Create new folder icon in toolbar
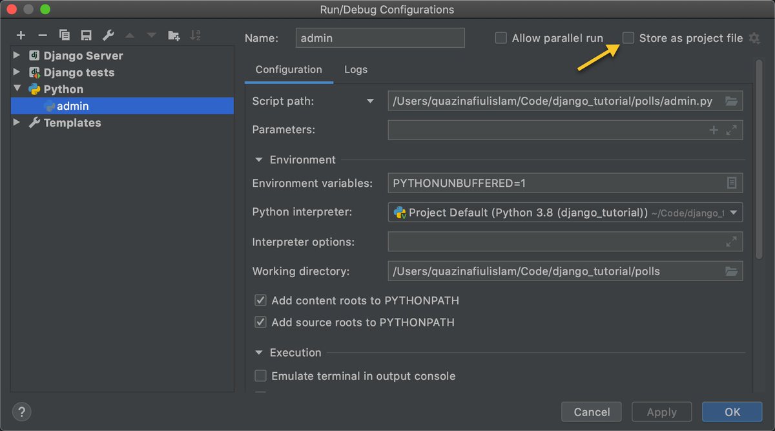 click(x=173, y=36)
